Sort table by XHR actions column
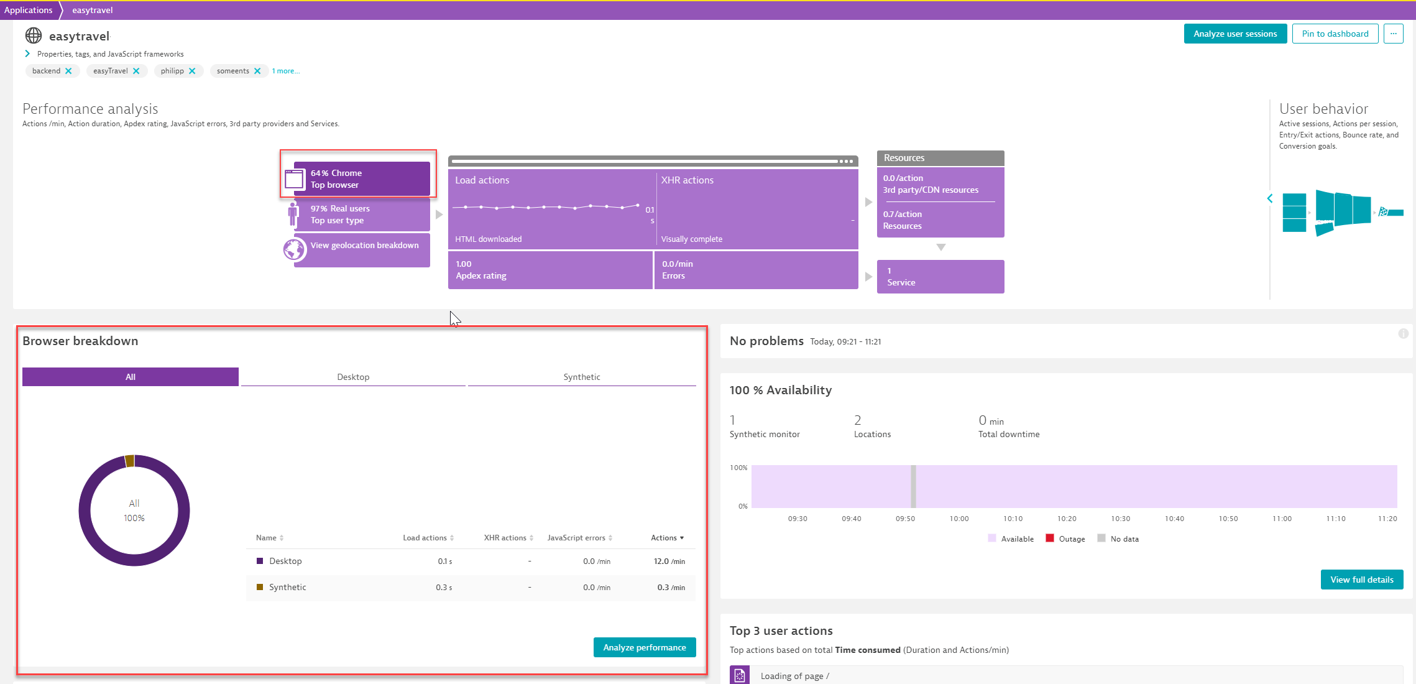This screenshot has width=1416, height=684. click(x=508, y=538)
